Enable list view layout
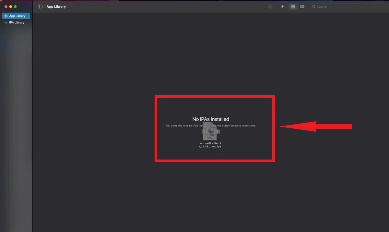The height and width of the screenshot is (232, 389). coord(302,6)
